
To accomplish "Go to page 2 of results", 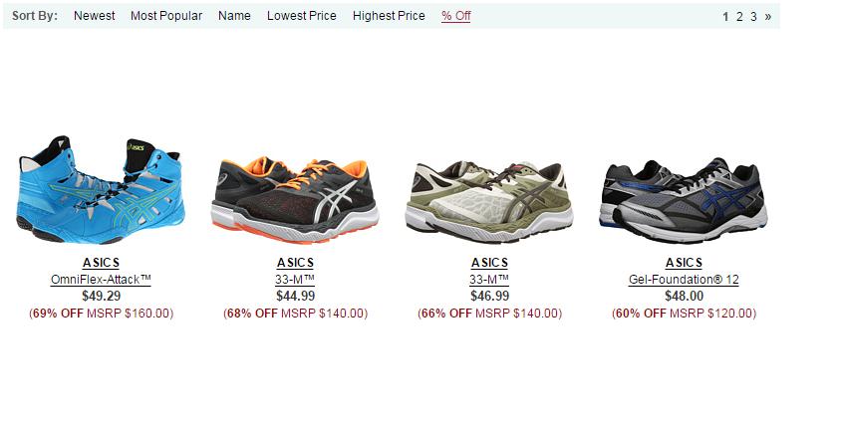I will click(x=739, y=17).
